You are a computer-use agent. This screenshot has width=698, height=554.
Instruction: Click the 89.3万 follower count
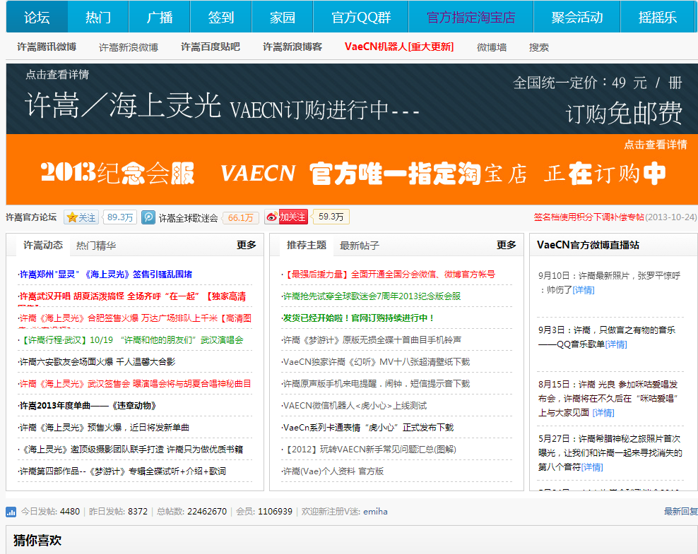click(120, 217)
